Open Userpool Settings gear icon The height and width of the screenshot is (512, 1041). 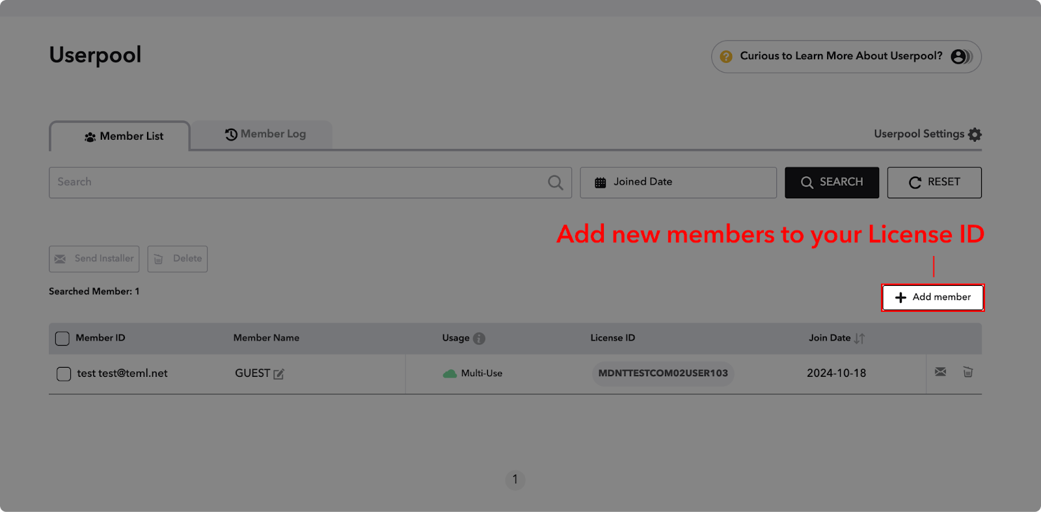975,134
